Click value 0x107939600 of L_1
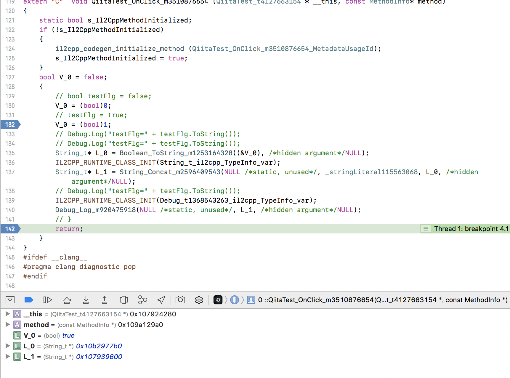Viewport: 510px width, 378px height. coord(99,357)
